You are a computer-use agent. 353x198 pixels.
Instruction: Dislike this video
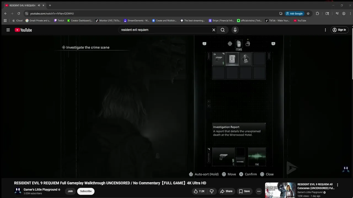coord(212,191)
